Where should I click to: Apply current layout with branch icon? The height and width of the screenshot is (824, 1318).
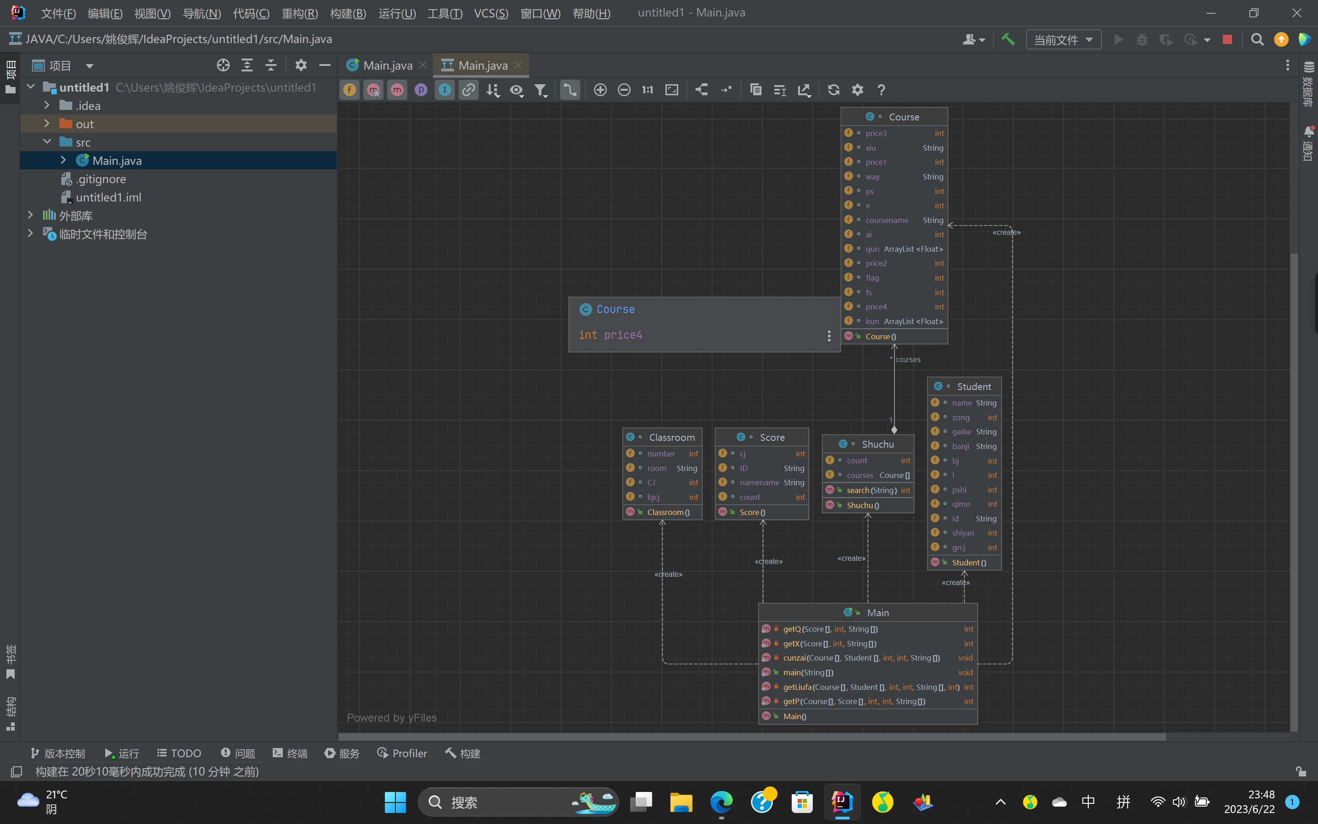[702, 90]
